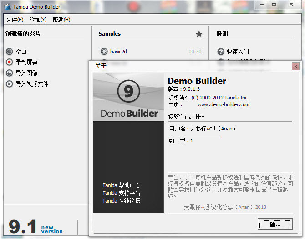Click the Samples heading
305x239 pixels.
[110, 34]
